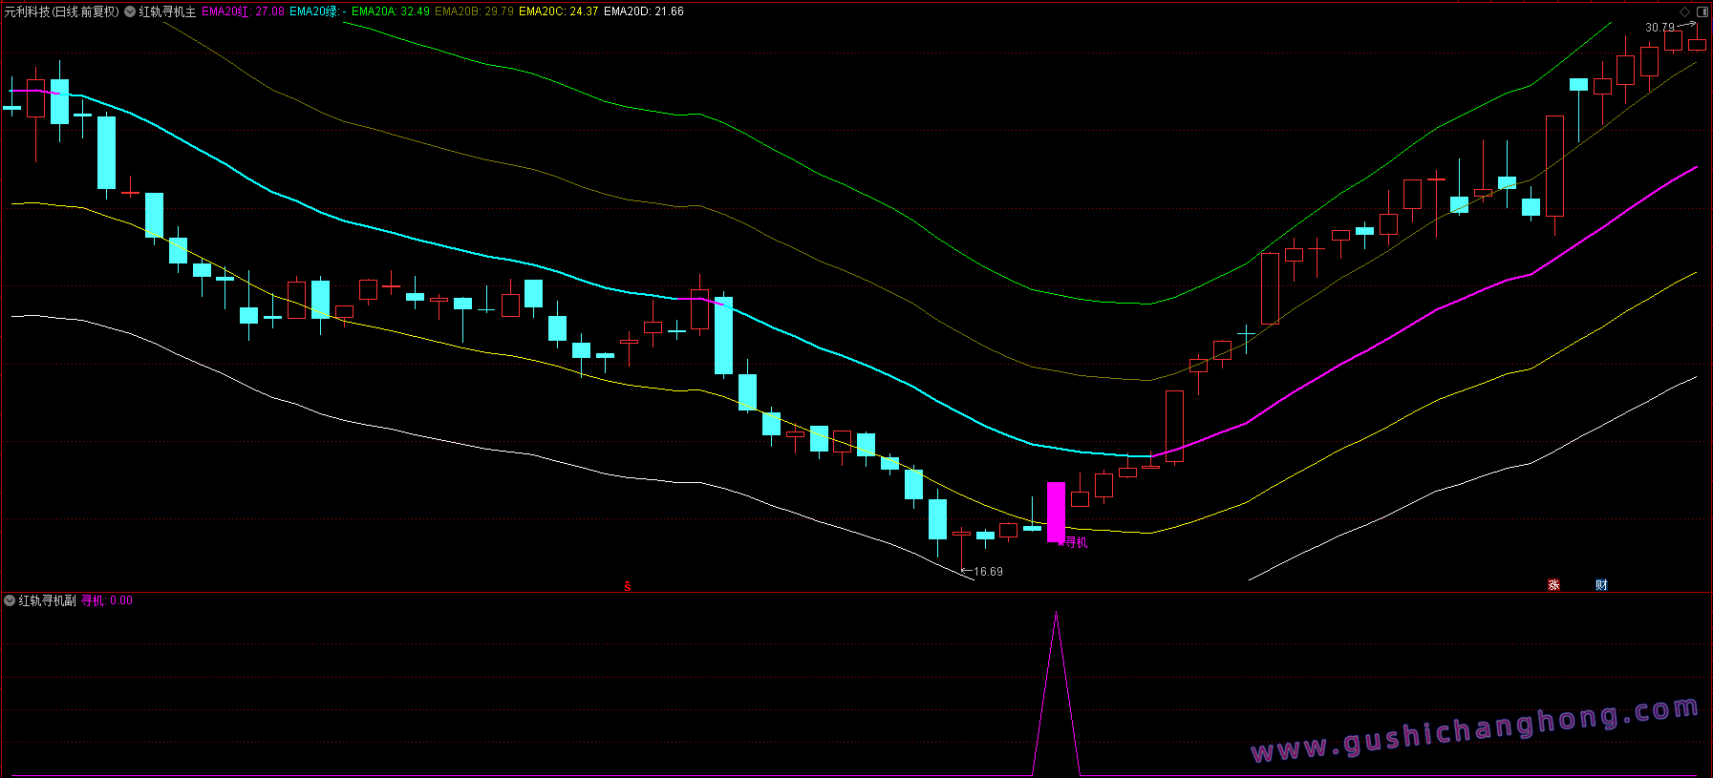Click the 30.79 highest price label

1659,28
